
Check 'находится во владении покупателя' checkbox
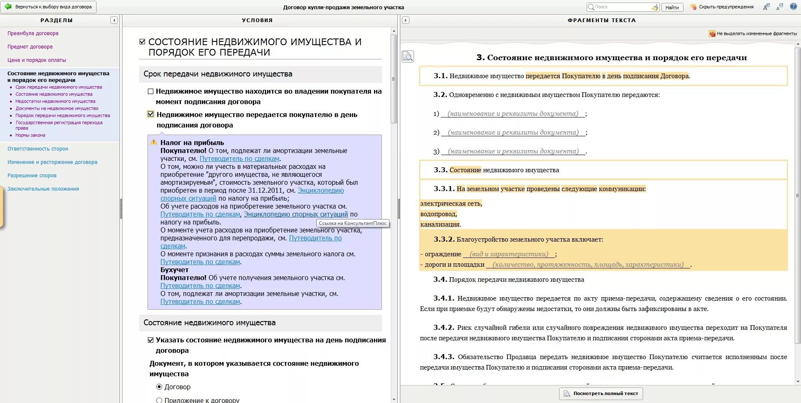click(151, 91)
